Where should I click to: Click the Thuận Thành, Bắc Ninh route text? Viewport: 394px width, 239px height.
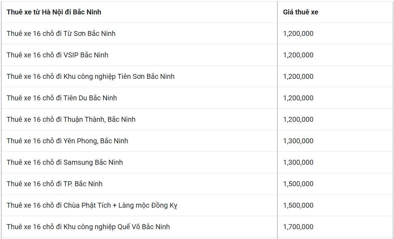point(71,119)
